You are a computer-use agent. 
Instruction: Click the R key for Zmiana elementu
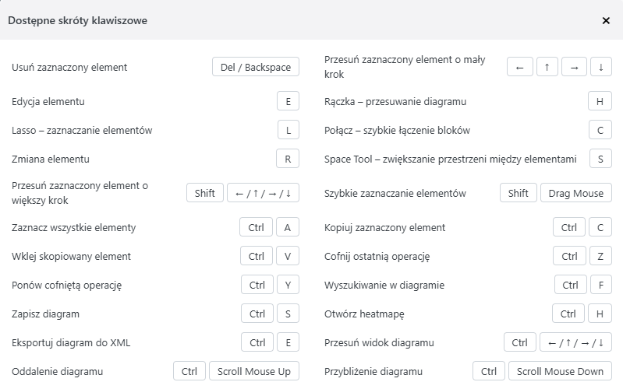pyautogui.click(x=288, y=159)
